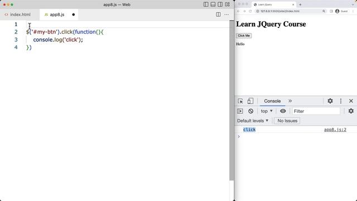Open DevTools customize three-dot menu
Screen dimensions: 357x201
pyautogui.click(x=341, y=101)
